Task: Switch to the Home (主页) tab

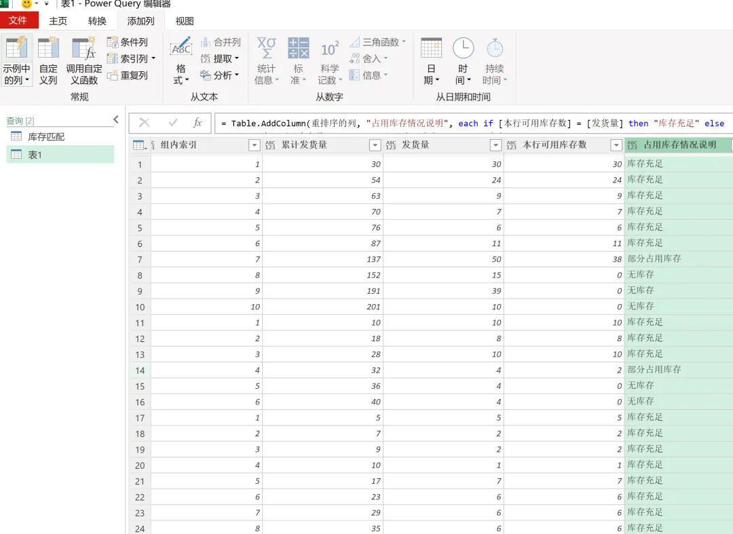Action: coord(58,21)
